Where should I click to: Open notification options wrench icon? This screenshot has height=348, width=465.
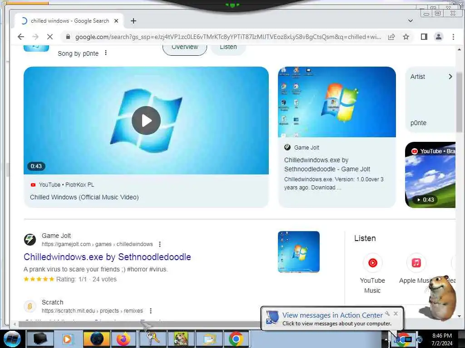(x=387, y=314)
